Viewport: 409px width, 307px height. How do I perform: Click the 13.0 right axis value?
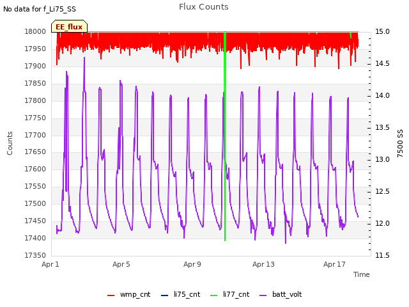click(x=382, y=159)
